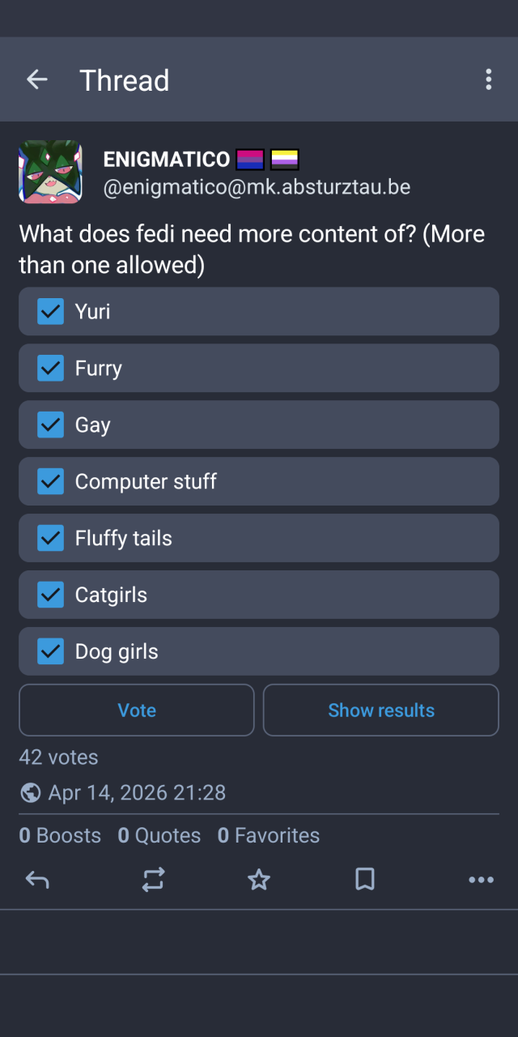Screen dimensions: 518x1037
Task: Open the 0 Boosts list
Action: (60, 835)
